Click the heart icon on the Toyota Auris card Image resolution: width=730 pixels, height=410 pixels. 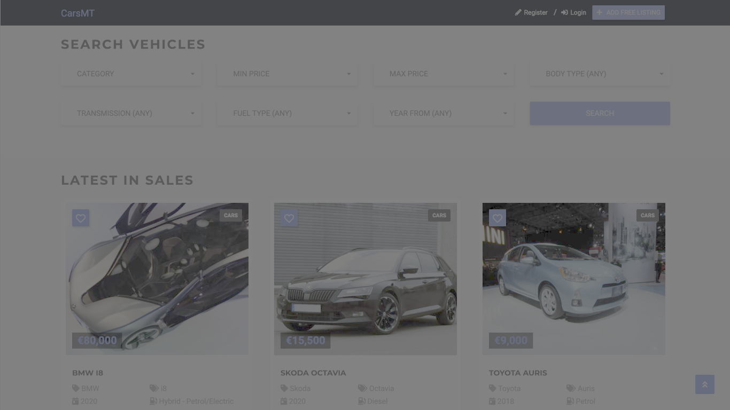(x=498, y=218)
